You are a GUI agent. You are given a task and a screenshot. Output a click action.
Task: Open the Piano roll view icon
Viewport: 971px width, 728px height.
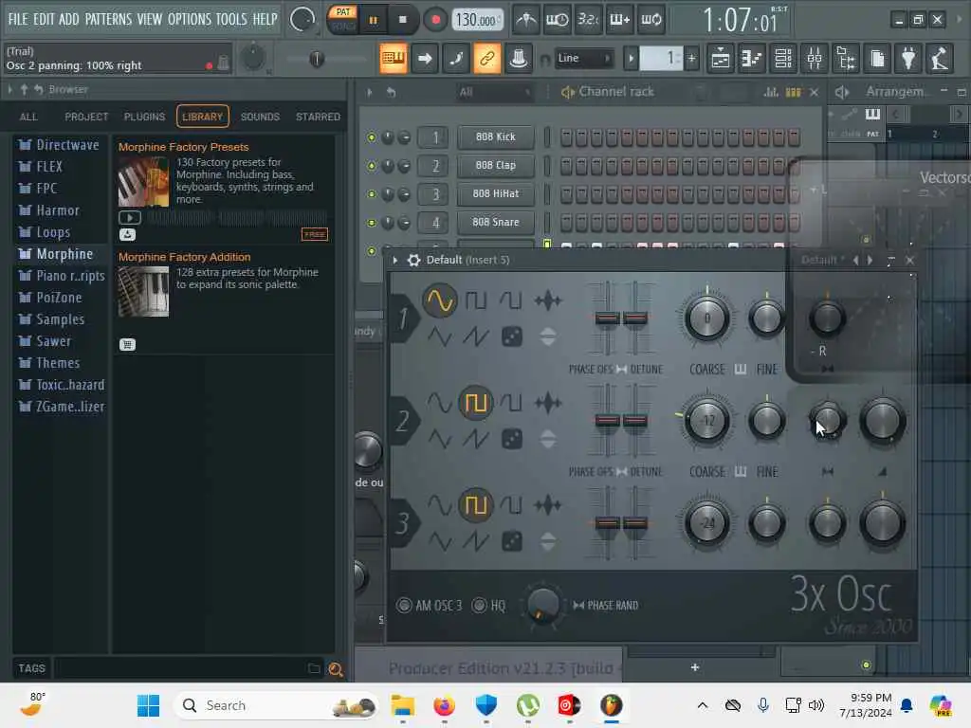[752, 59]
